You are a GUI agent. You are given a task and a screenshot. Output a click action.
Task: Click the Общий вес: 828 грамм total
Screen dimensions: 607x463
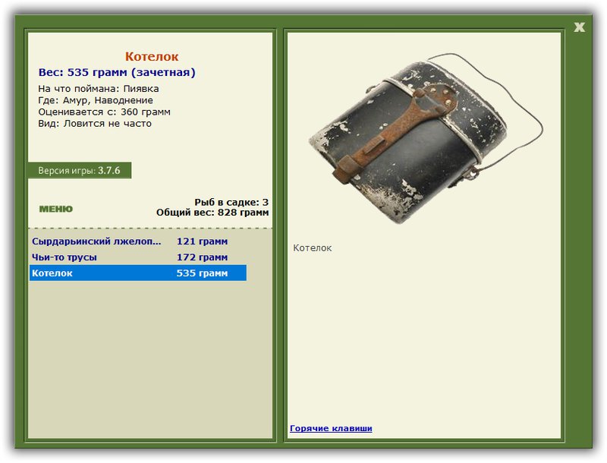click(212, 212)
